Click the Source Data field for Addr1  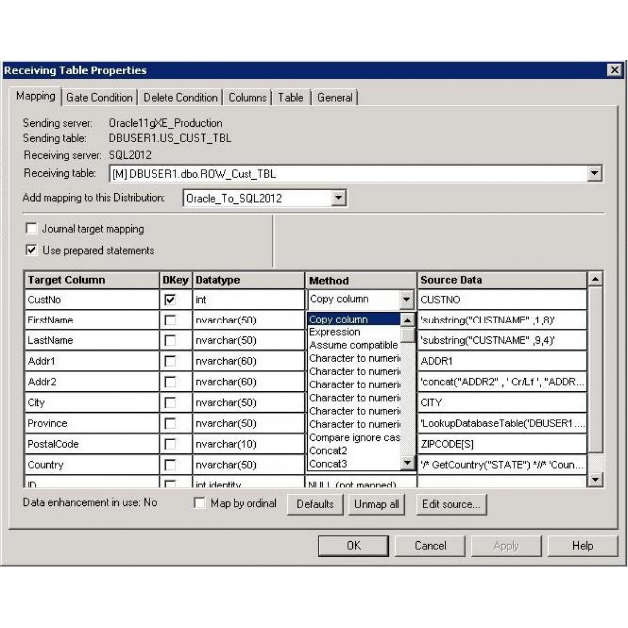tap(501, 361)
